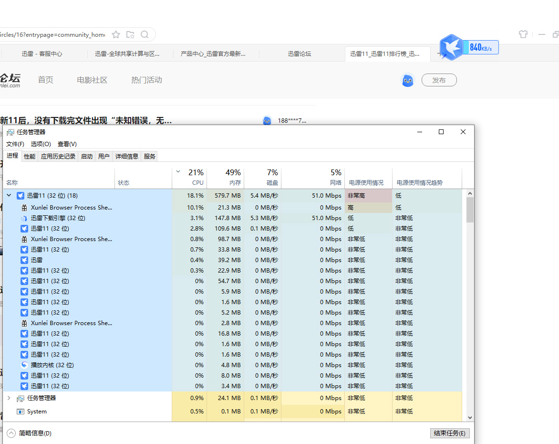Expand the 任务管理器 process entry
559x444 pixels.
pos(9,398)
